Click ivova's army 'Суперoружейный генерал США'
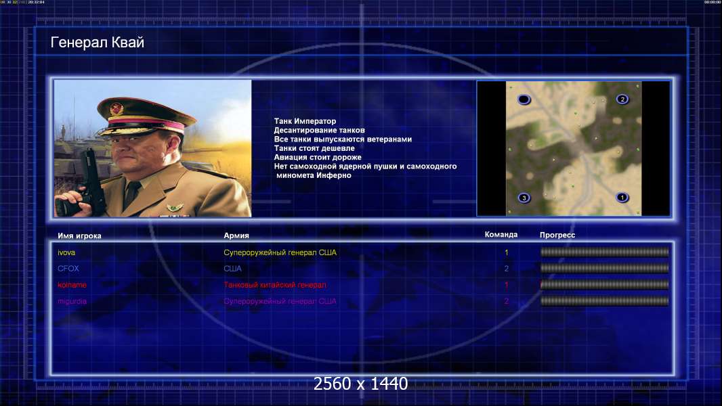722x406 pixels. [x=280, y=252]
